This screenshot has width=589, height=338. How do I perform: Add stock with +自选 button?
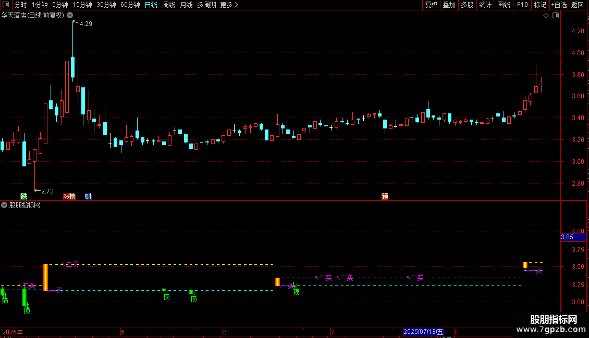click(559, 5)
